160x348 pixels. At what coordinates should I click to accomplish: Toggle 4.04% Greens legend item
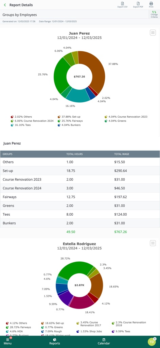tap(115, 121)
